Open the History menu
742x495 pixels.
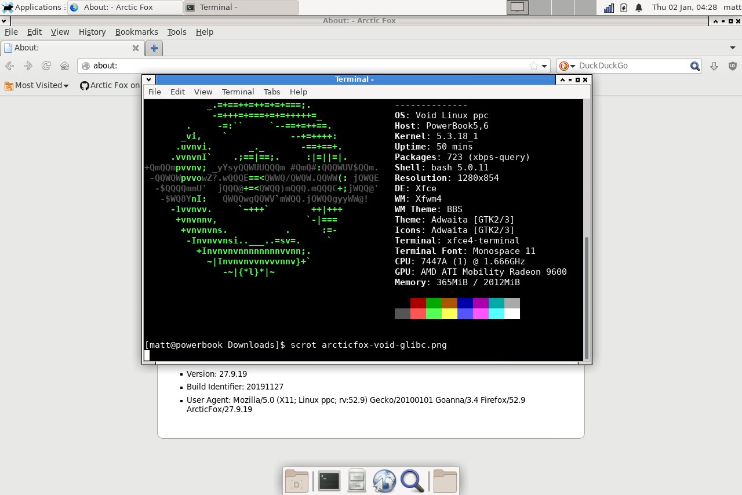tap(92, 32)
